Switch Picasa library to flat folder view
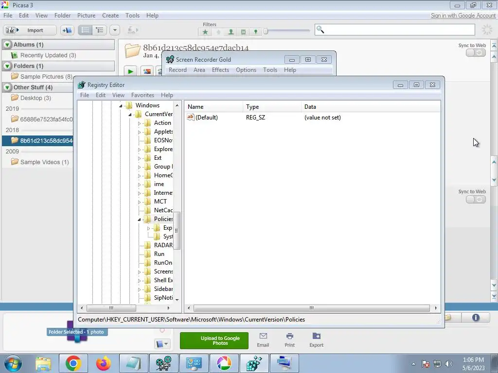The image size is (498, 373). (x=85, y=30)
